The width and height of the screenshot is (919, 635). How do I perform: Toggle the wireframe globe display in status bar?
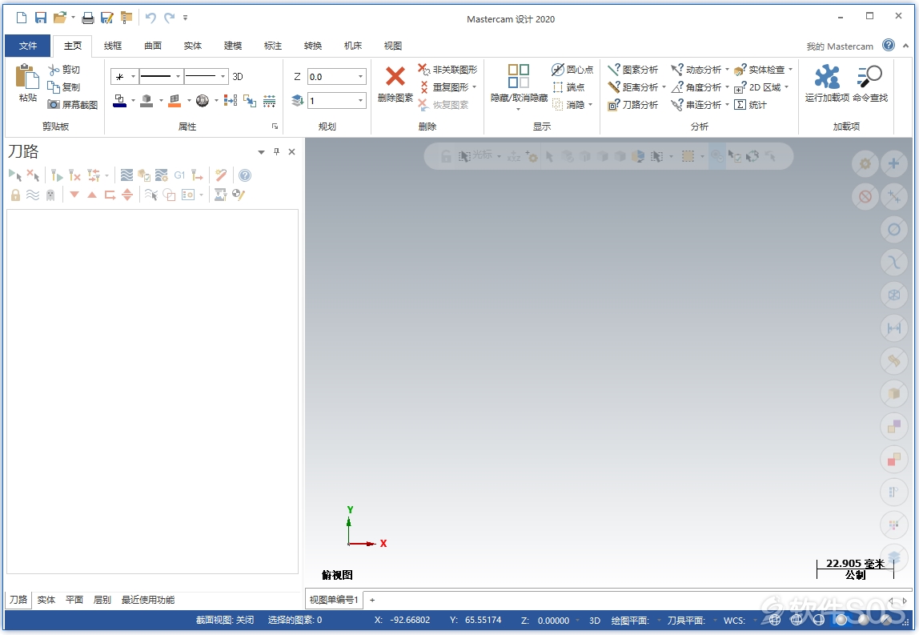pyautogui.click(x=775, y=620)
